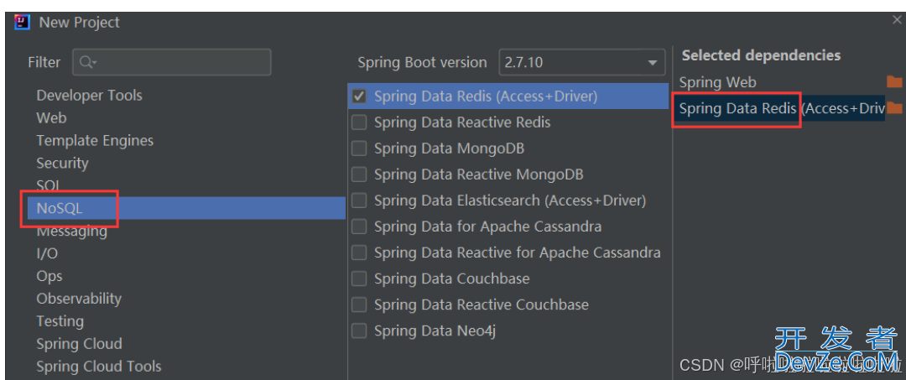Click the Spring Data Couchbase label

pyautogui.click(x=452, y=278)
